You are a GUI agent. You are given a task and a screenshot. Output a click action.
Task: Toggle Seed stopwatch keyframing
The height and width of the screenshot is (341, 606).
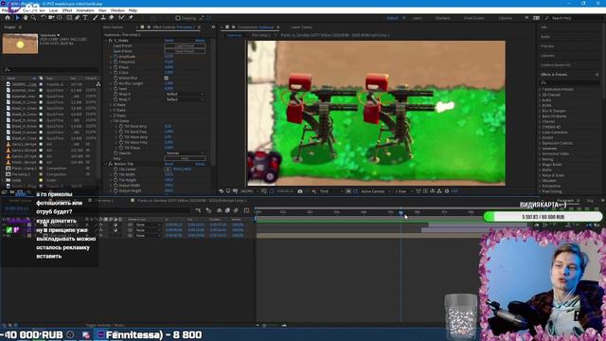pos(116,89)
